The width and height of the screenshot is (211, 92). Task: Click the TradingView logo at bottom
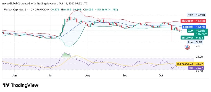[x=20, y=85]
